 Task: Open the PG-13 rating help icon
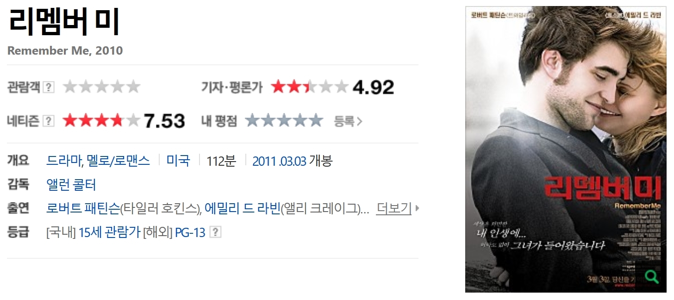(x=215, y=232)
